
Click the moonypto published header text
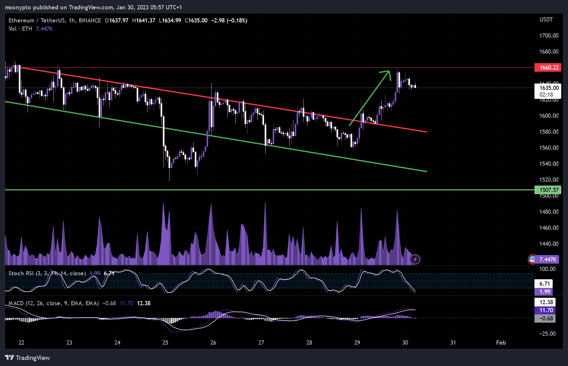click(x=93, y=7)
